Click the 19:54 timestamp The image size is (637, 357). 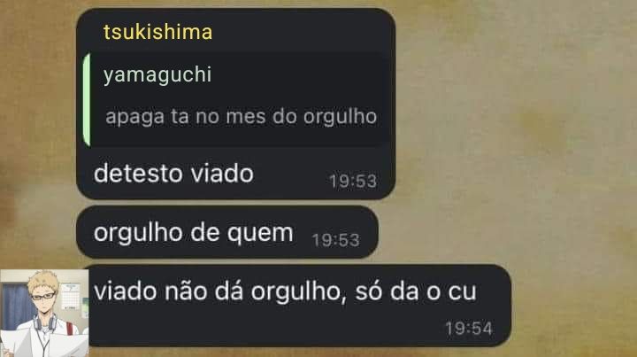pyautogui.click(x=469, y=329)
